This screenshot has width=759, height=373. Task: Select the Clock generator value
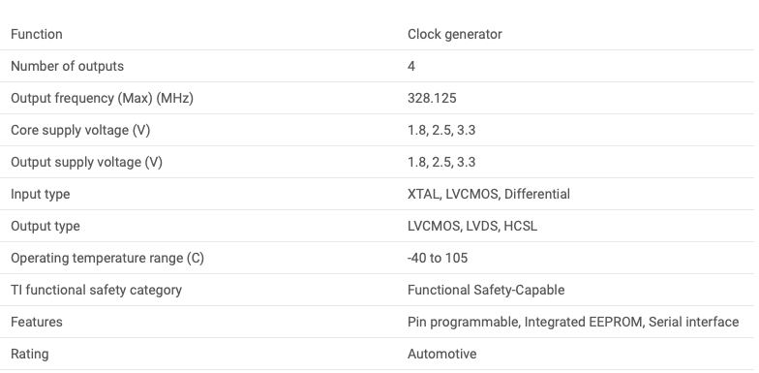pos(455,35)
